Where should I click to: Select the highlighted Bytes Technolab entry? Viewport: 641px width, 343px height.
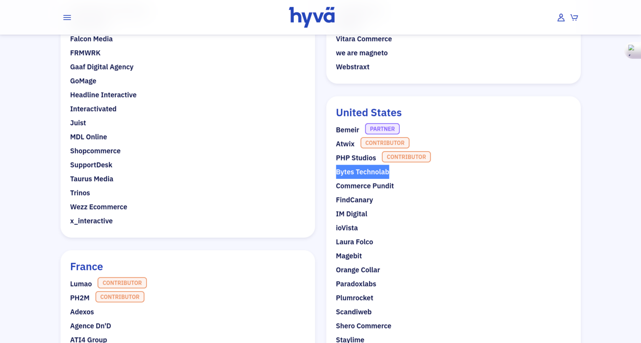(x=362, y=172)
